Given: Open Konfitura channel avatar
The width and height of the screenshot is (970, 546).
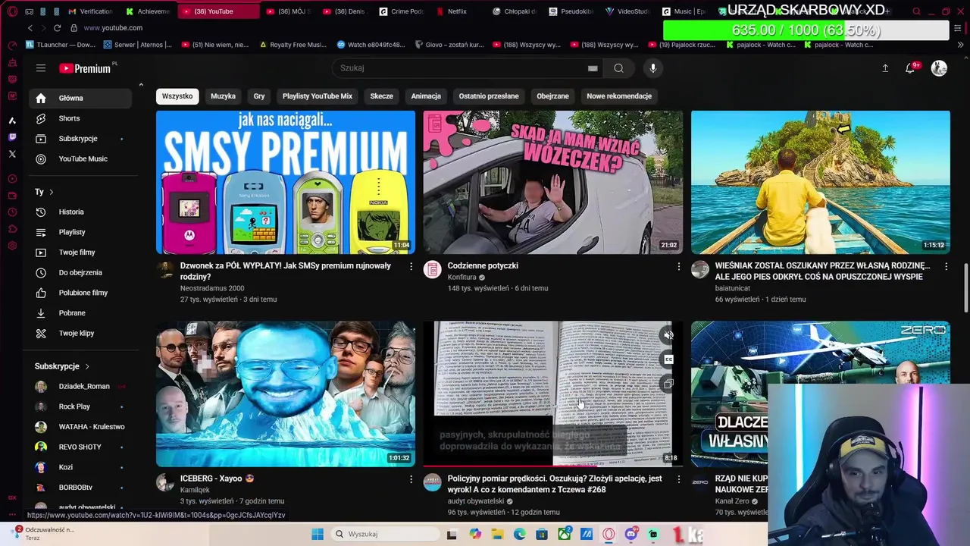Looking at the screenshot, I should pos(432,270).
